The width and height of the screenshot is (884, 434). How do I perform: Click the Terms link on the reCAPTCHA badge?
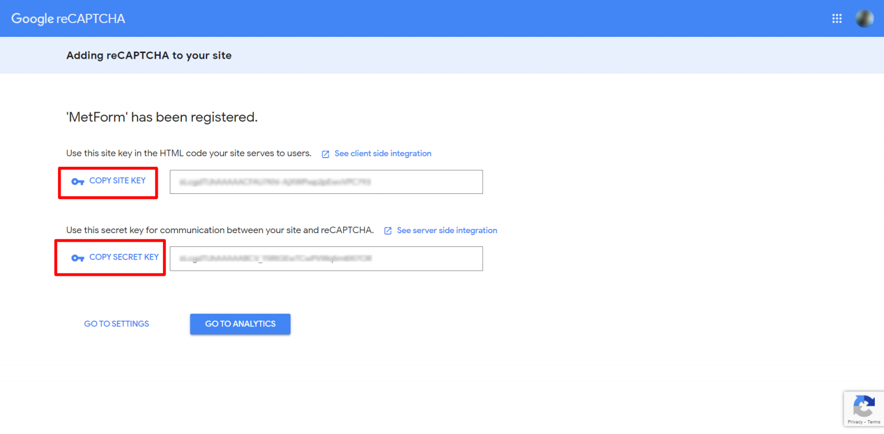(874, 421)
